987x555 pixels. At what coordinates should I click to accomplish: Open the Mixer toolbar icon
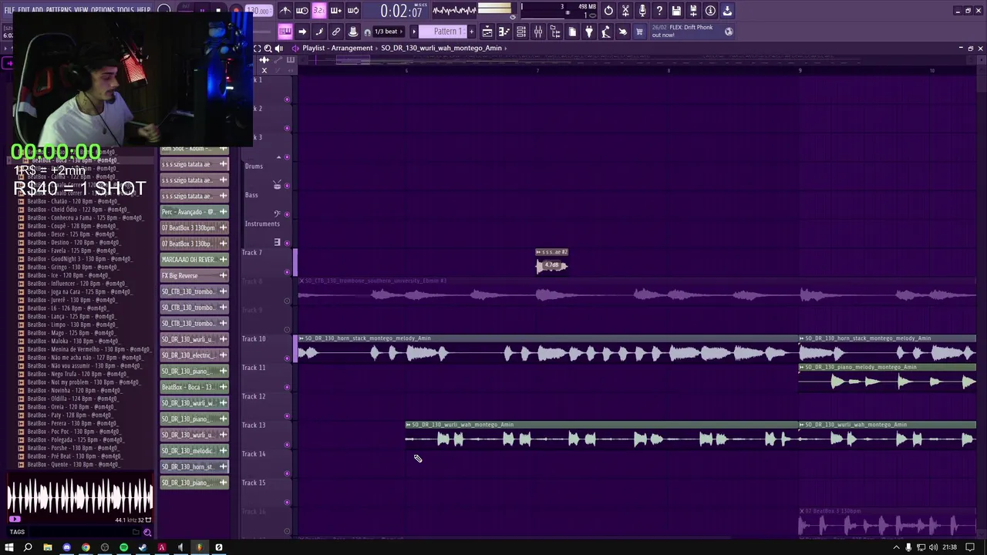coord(538,32)
